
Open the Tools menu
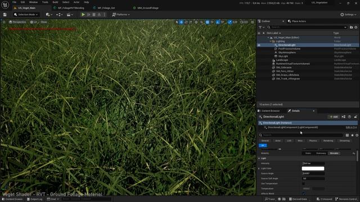(x=45, y=2)
